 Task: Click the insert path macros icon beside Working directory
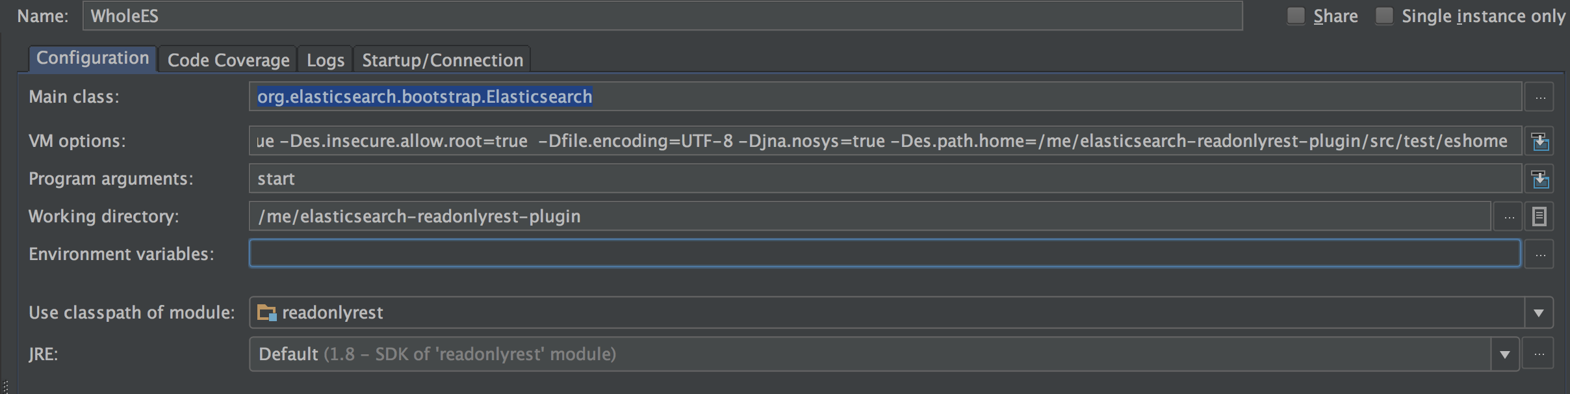click(x=1540, y=216)
